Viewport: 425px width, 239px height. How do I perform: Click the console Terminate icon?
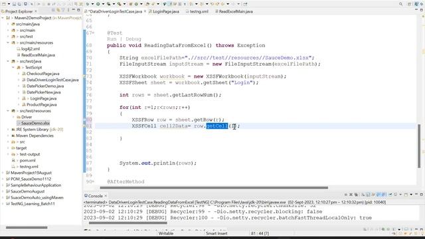coord(346,195)
